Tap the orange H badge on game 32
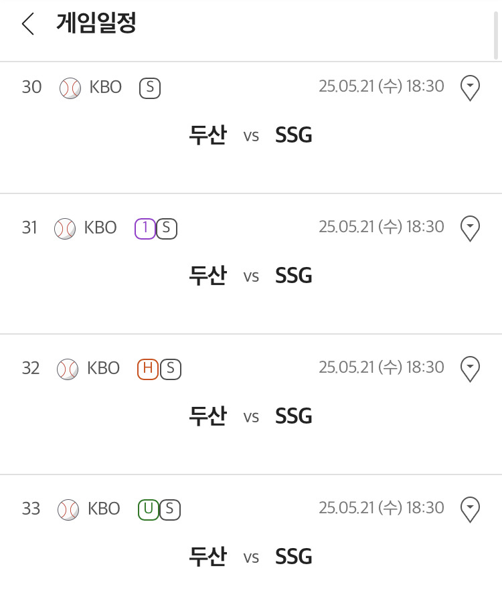Screen dimensions: 502x611 click(148, 369)
